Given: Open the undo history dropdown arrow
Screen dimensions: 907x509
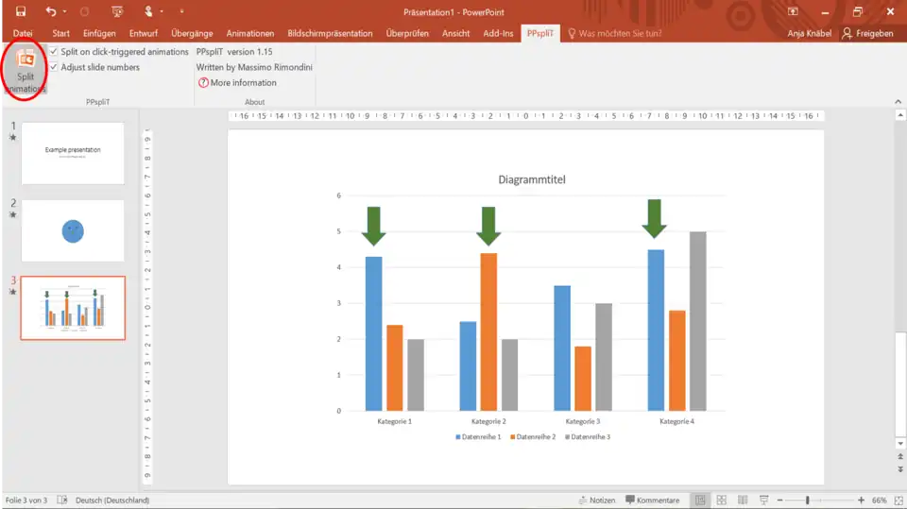Looking at the screenshot, I should [x=64, y=11].
